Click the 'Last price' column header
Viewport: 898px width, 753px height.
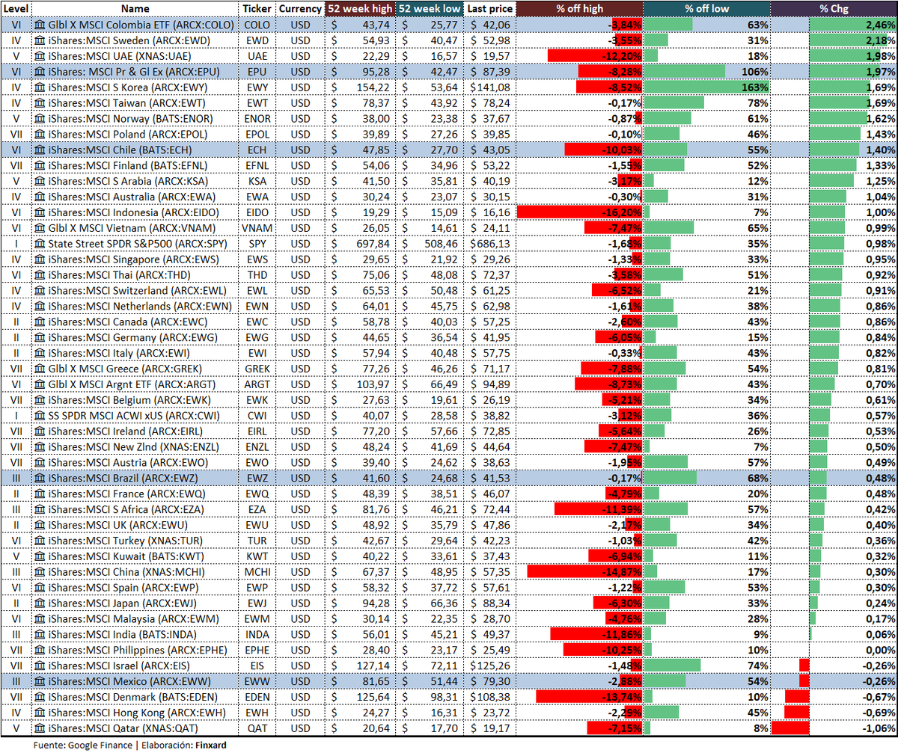tap(489, 8)
